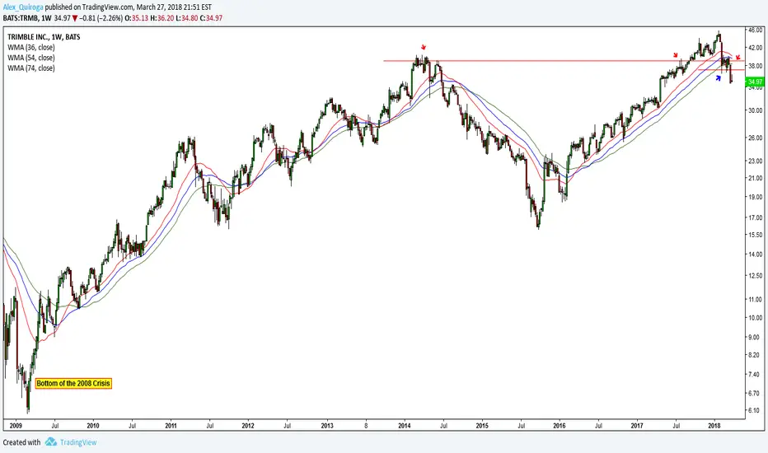Screen dimensions: 768x453
Task: Click the 38.00 price axis label
Action: (x=756, y=66)
